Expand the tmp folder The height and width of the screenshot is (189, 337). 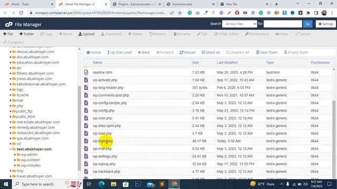[x=11, y=171]
